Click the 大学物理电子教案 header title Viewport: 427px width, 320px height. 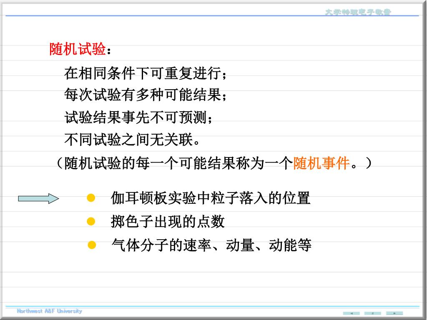[358, 12]
